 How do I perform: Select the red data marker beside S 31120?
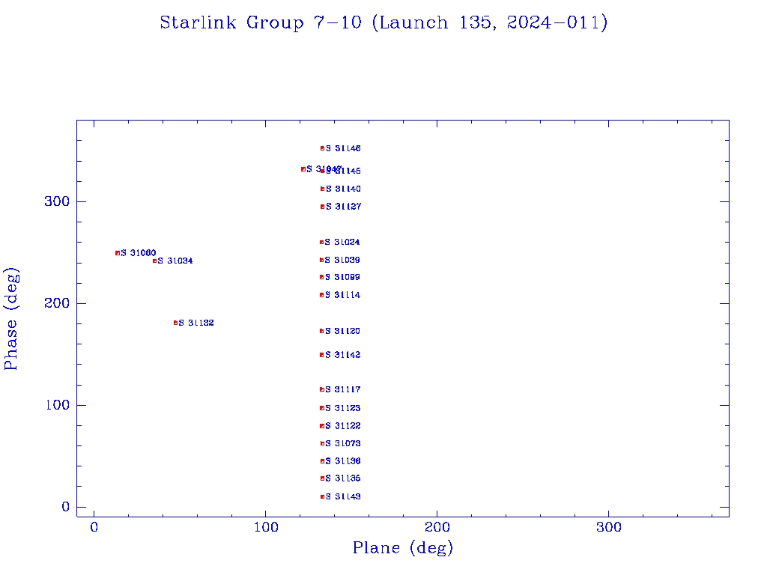pyautogui.click(x=322, y=331)
